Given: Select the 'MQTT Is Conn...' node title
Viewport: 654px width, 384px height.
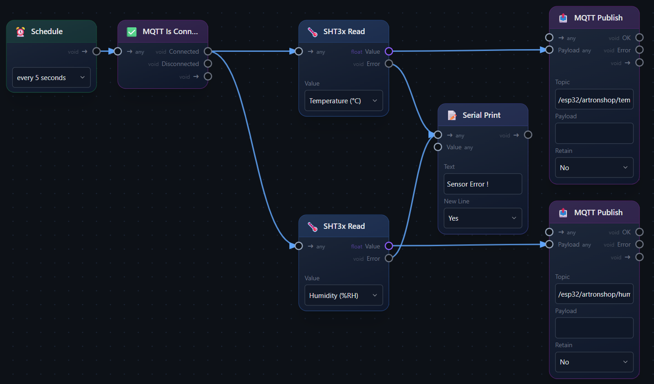Looking at the screenshot, I should (x=170, y=31).
